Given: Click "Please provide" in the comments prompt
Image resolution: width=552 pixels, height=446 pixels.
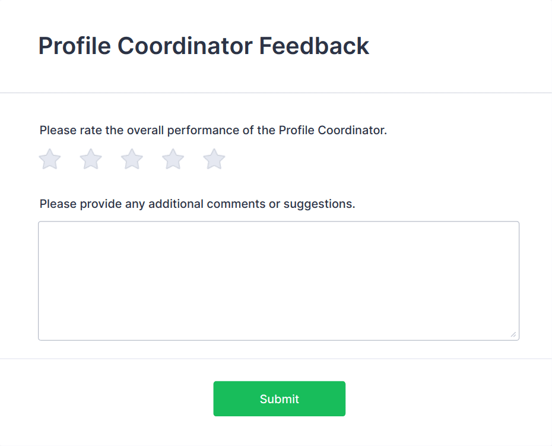Looking at the screenshot, I should coord(81,204).
